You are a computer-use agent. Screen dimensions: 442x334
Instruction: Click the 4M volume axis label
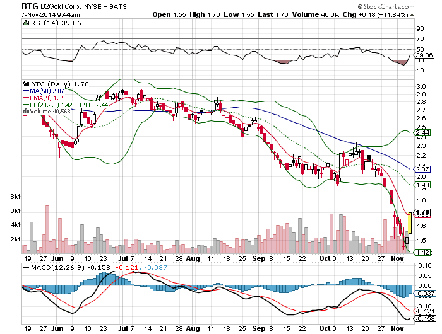tap(15, 225)
